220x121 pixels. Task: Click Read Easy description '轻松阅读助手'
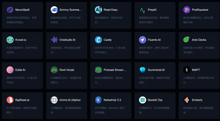(x=102, y=18)
